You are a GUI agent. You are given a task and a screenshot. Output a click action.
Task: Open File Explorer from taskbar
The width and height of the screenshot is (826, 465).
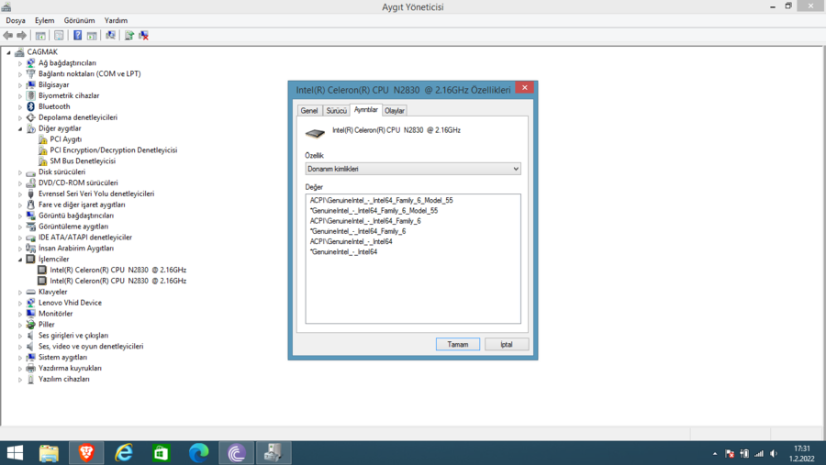49,453
